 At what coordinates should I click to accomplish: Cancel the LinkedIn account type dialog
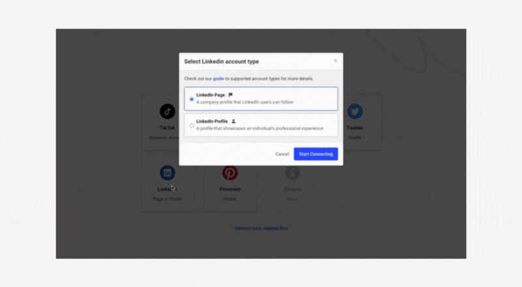coord(282,154)
